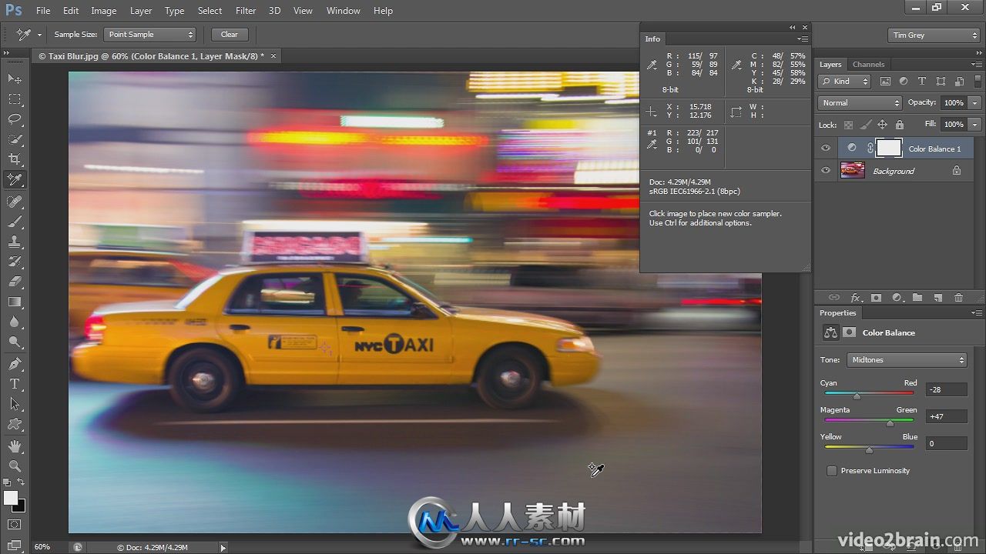This screenshot has height=554, width=986.
Task: Open the Normal blend mode dropdown
Action: pyautogui.click(x=860, y=103)
